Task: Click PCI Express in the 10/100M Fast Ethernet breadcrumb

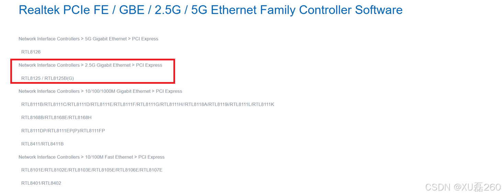Action: 151,157
